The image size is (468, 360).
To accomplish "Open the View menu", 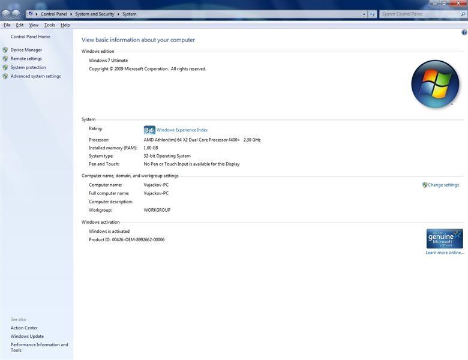I will (34, 25).
